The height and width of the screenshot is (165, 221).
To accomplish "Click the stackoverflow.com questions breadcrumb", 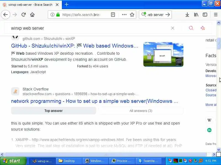I will click(x=81, y=94).
